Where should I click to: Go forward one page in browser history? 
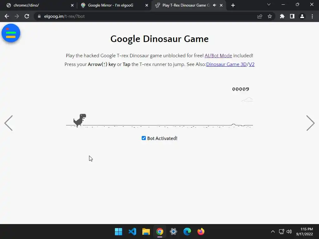pos(17,16)
